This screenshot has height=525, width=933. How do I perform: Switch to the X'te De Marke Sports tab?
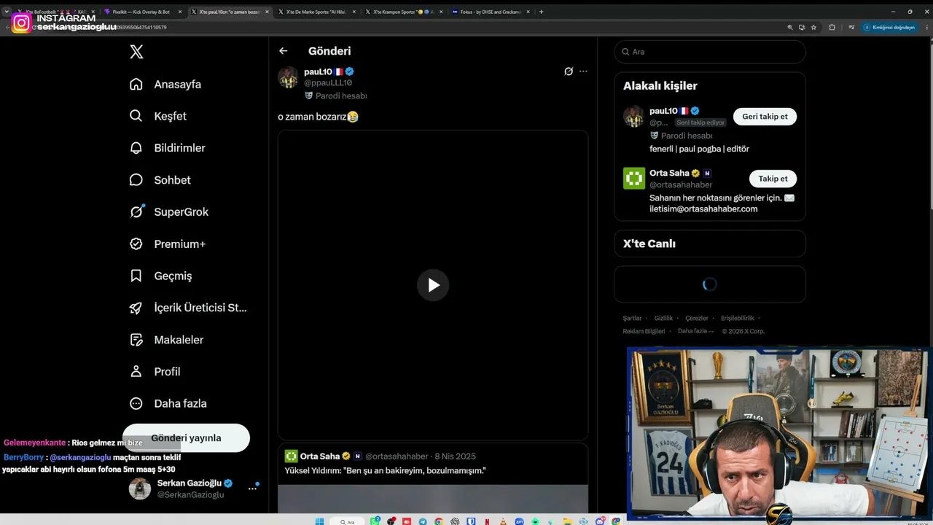[x=318, y=12]
